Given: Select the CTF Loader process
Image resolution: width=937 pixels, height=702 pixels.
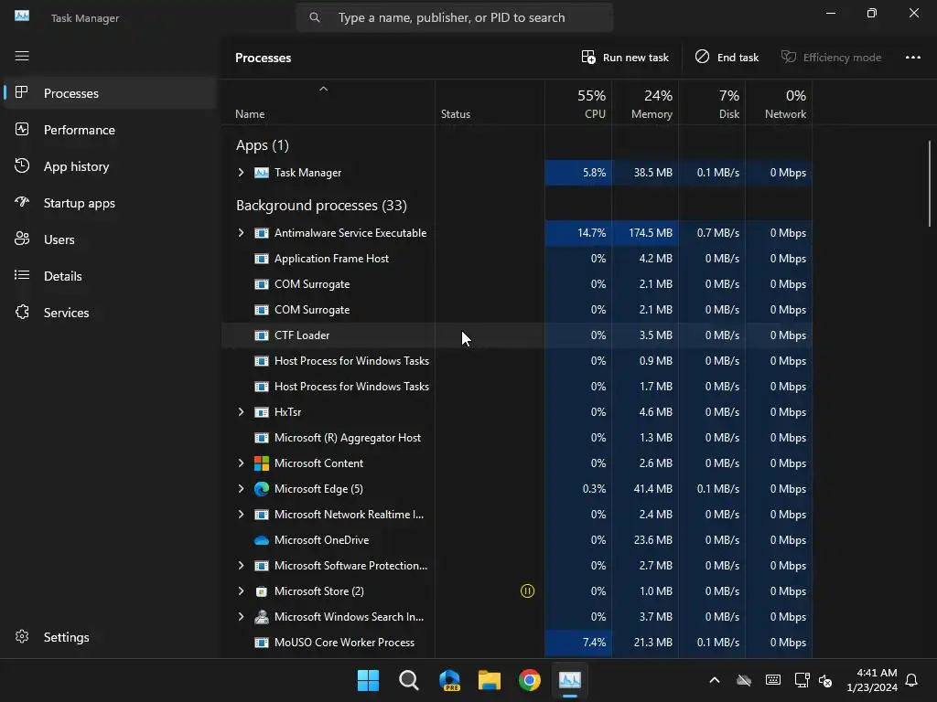Looking at the screenshot, I should pos(302,335).
